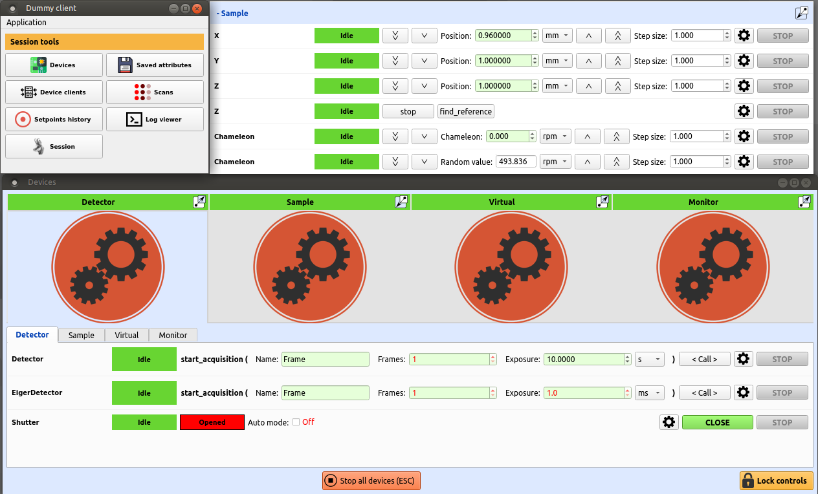The width and height of the screenshot is (818, 494).
Task: Click the Detector Name input field
Action: 325,360
